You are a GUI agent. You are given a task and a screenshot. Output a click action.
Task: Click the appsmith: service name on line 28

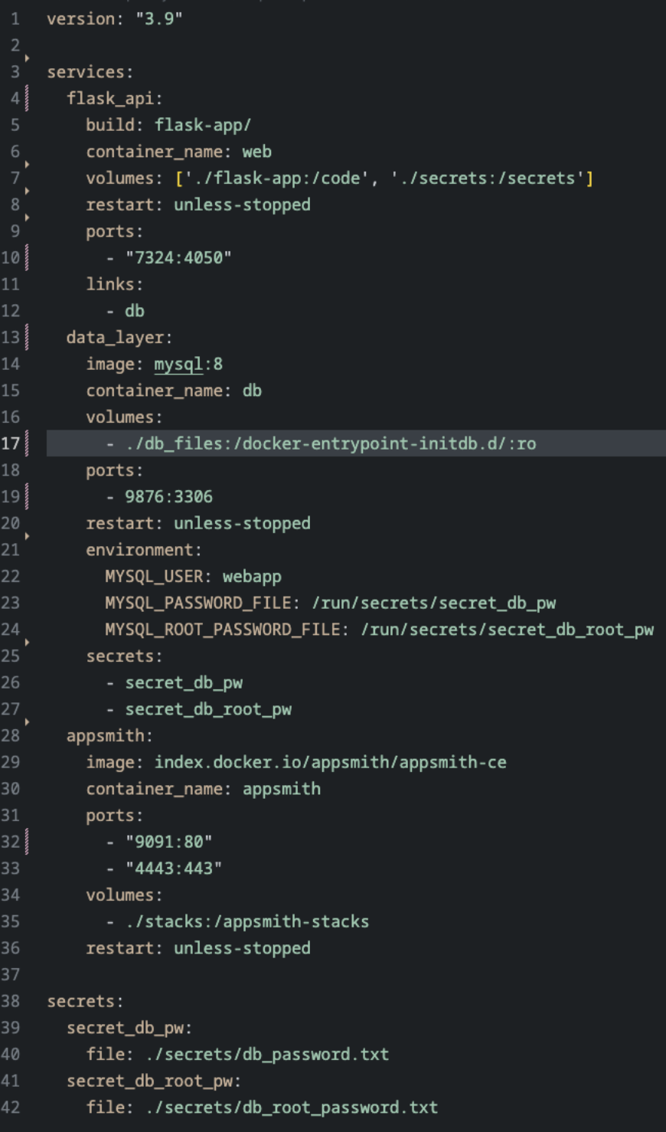(109, 736)
